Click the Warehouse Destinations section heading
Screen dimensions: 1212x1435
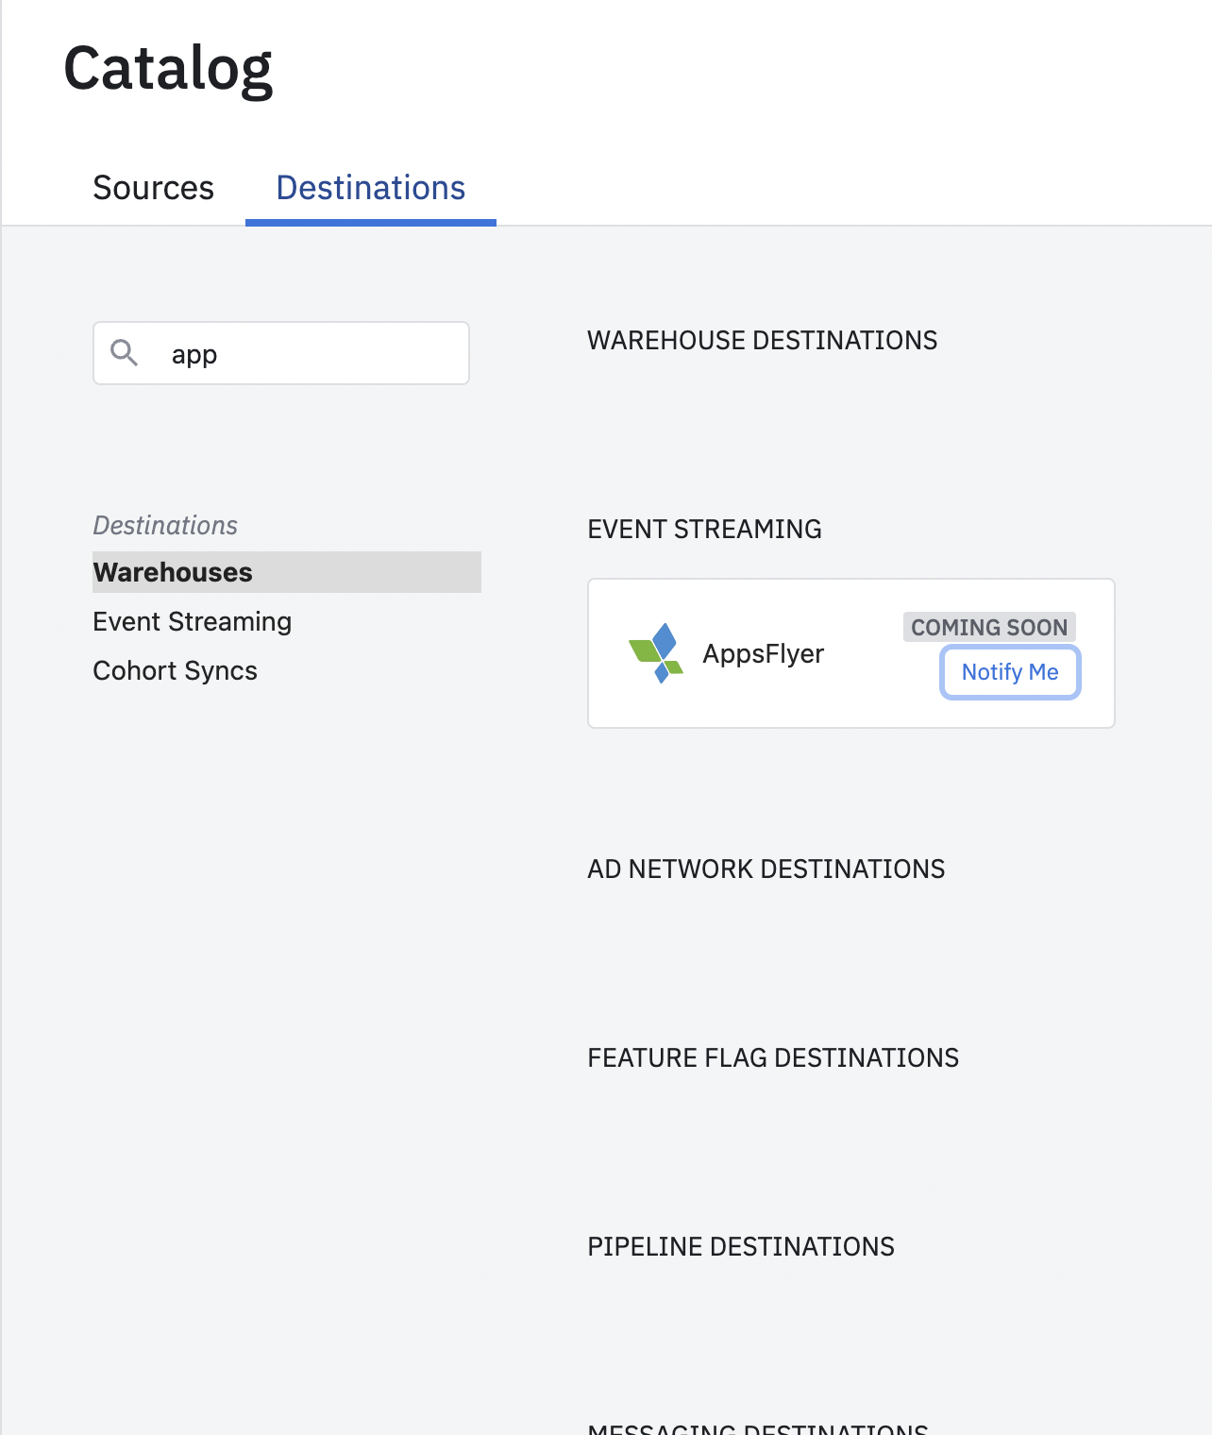[x=762, y=340]
